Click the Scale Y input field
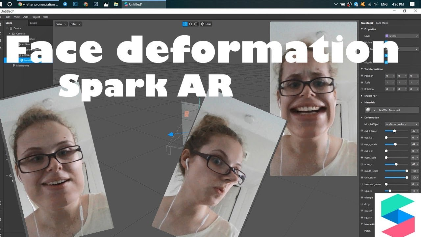Viewport: 421px width, 237px height. tap(402, 83)
